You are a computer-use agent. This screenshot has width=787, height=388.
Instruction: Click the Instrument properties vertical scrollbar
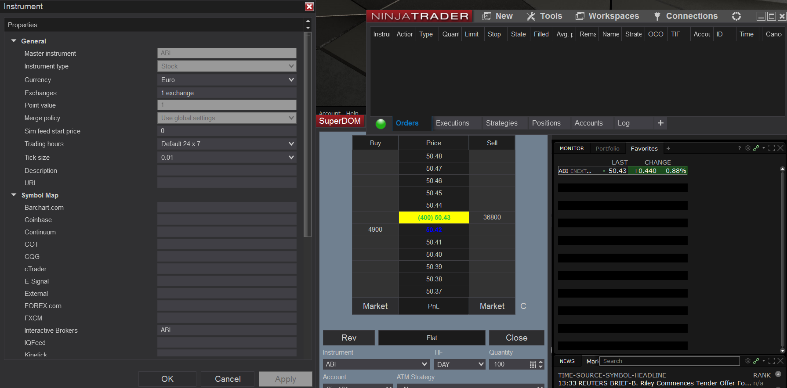(x=308, y=135)
